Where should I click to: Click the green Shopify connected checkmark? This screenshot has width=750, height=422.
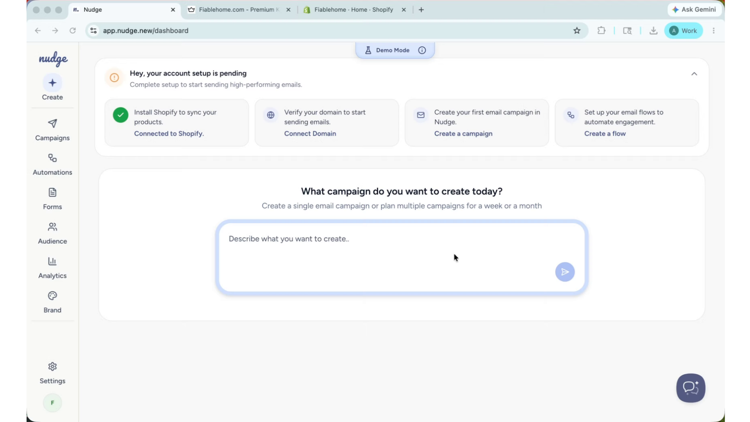coord(121,115)
